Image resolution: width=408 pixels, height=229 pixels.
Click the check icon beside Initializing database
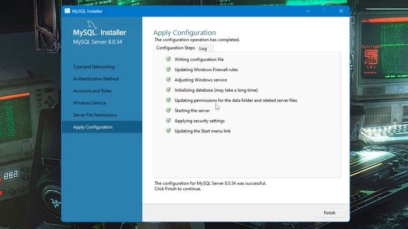168,90
